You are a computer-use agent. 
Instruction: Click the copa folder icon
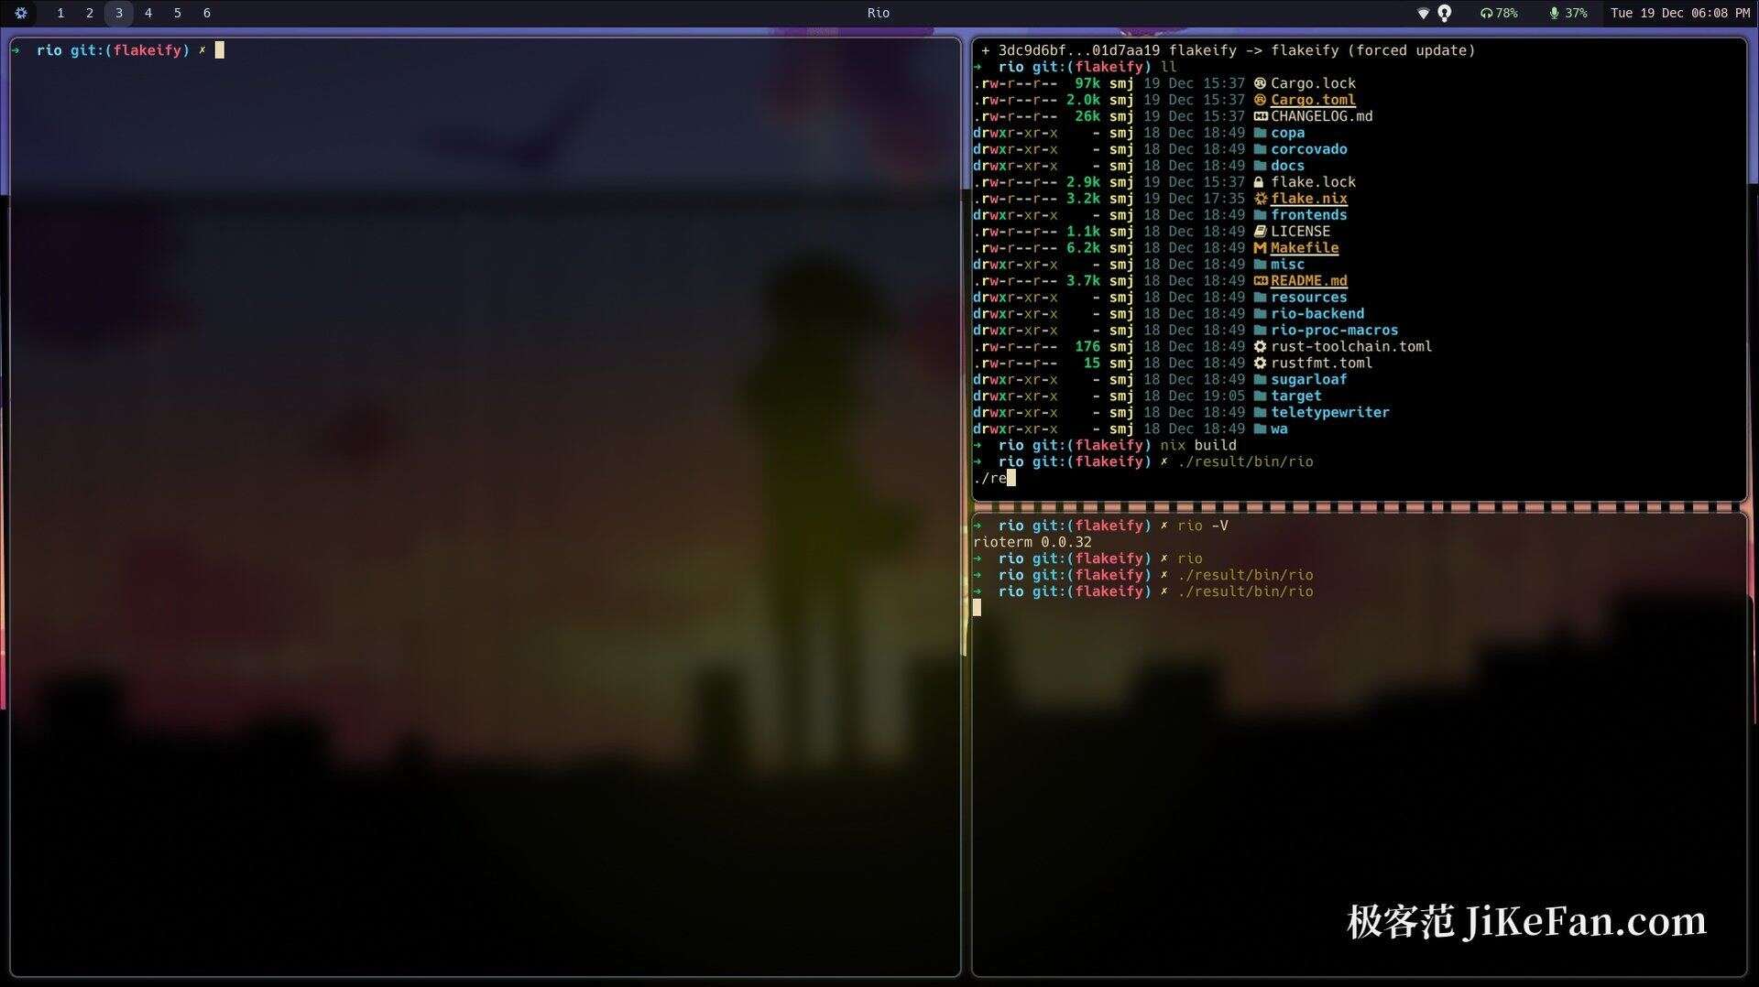[x=1260, y=133]
